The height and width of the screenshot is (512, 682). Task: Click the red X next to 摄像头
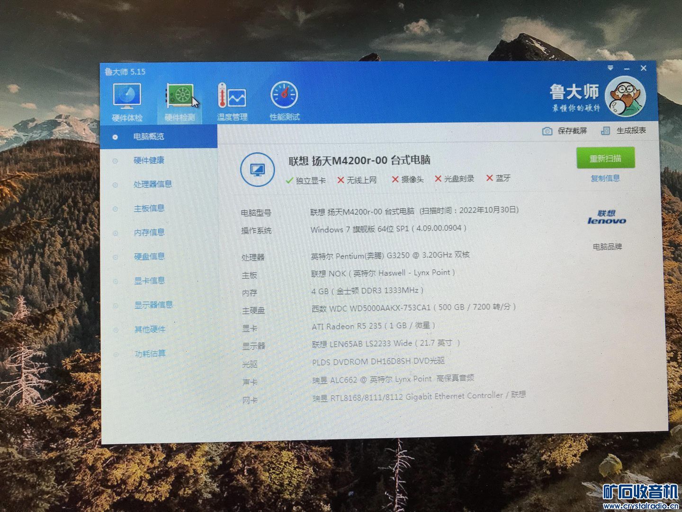point(395,179)
